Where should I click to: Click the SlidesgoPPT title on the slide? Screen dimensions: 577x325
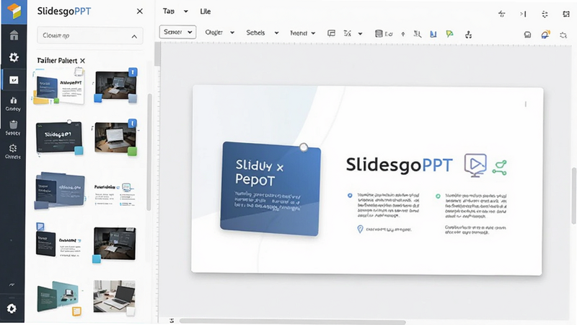click(400, 165)
